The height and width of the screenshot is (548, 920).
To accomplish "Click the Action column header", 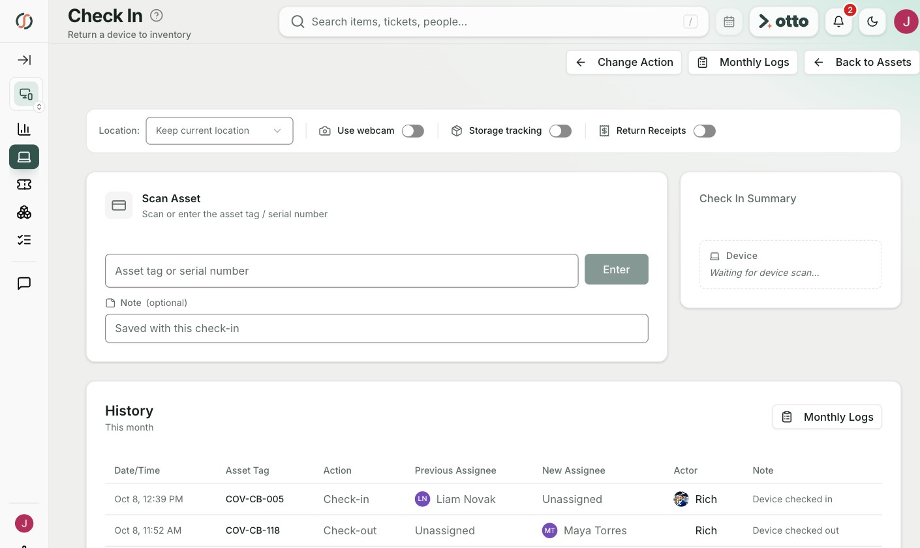I will coord(337,470).
